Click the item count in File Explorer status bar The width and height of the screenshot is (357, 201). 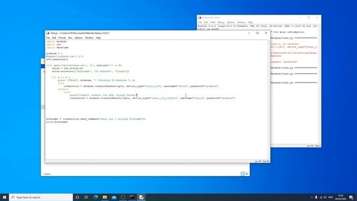click(x=47, y=174)
